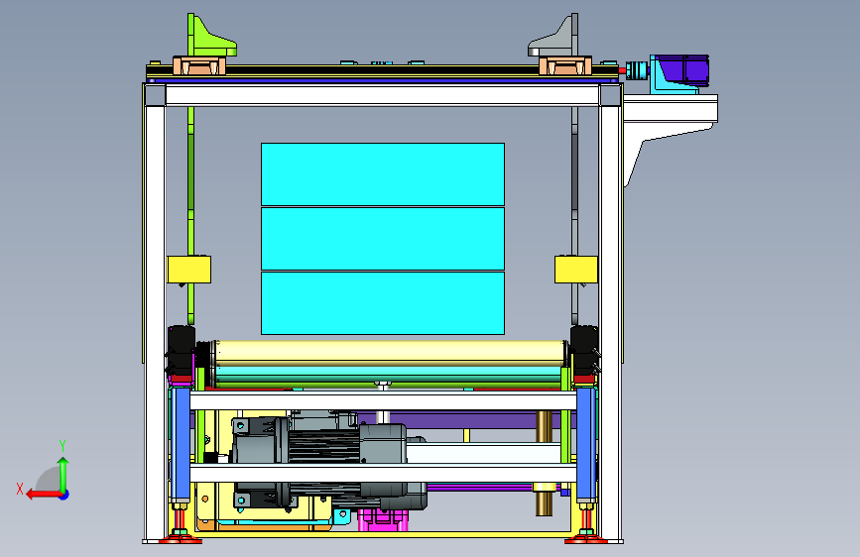
Task: Select the right black bearing block
Action: (x=584, y=351)
